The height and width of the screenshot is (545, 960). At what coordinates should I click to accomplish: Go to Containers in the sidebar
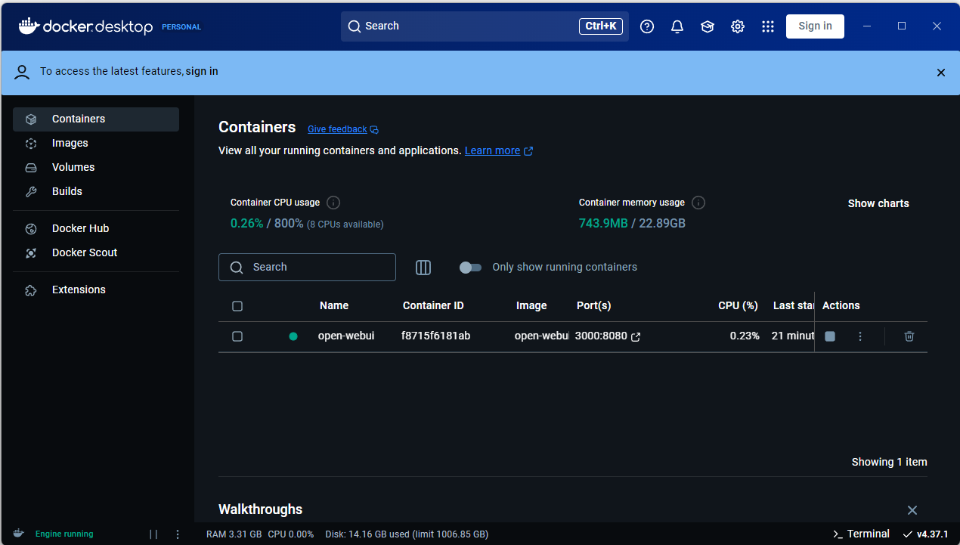click(x=96, y=119)
